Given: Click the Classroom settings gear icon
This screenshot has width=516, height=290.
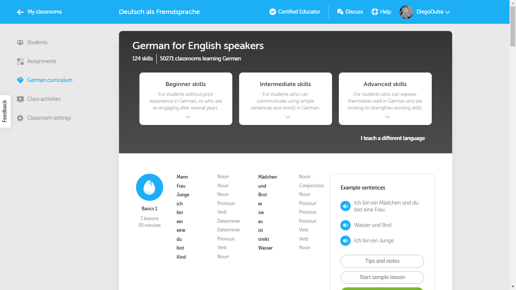Looking at the screenshot, I should (x=20, y=117).
